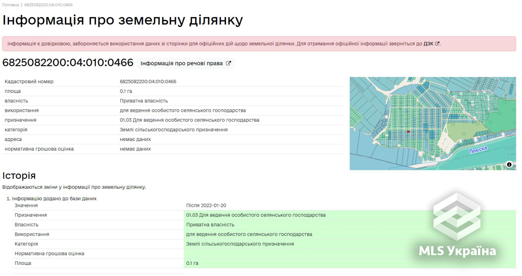The image size is (522, 276).
Task: Select немає даних in нормативна грошова оцінка row
Action: 135,149
